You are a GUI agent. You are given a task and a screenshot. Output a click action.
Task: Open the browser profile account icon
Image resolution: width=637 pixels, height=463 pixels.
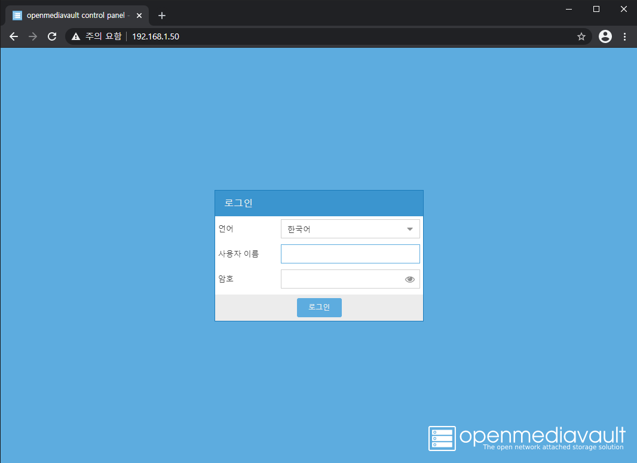[605, 36]
